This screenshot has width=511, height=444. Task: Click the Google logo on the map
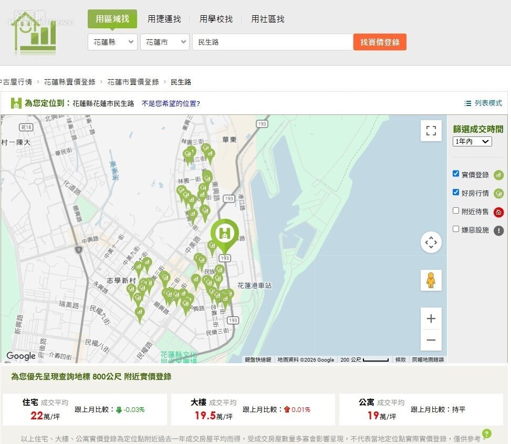coord(21,356)
